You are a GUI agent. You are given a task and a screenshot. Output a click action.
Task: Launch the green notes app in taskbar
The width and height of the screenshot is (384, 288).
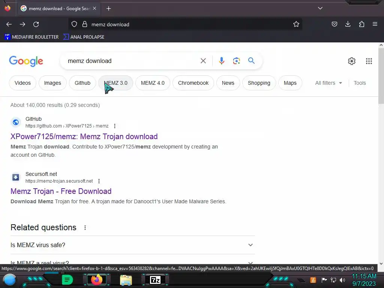point(67,280)
